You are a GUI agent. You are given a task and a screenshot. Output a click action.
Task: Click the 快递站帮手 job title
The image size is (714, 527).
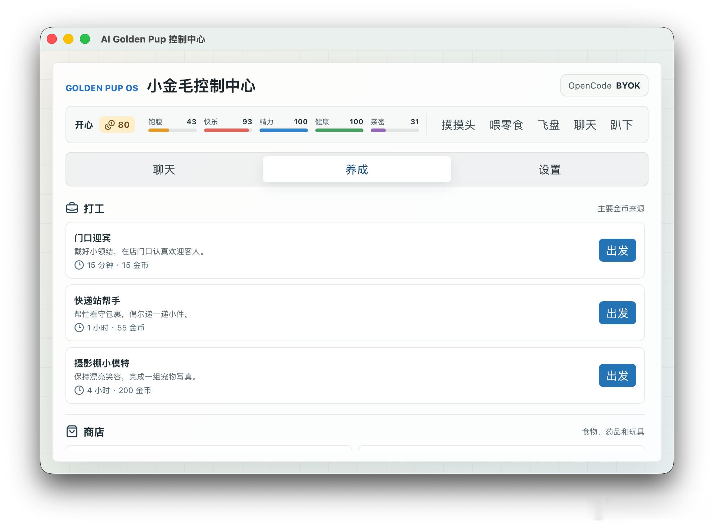97,301
